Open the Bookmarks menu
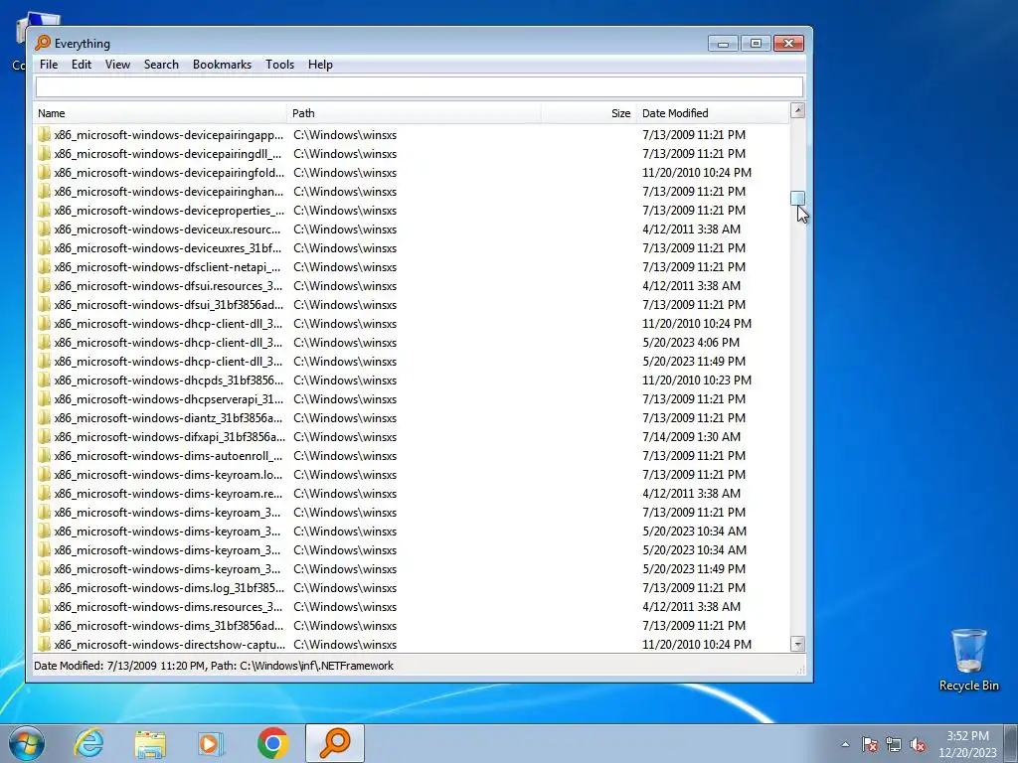 point(222,65)
